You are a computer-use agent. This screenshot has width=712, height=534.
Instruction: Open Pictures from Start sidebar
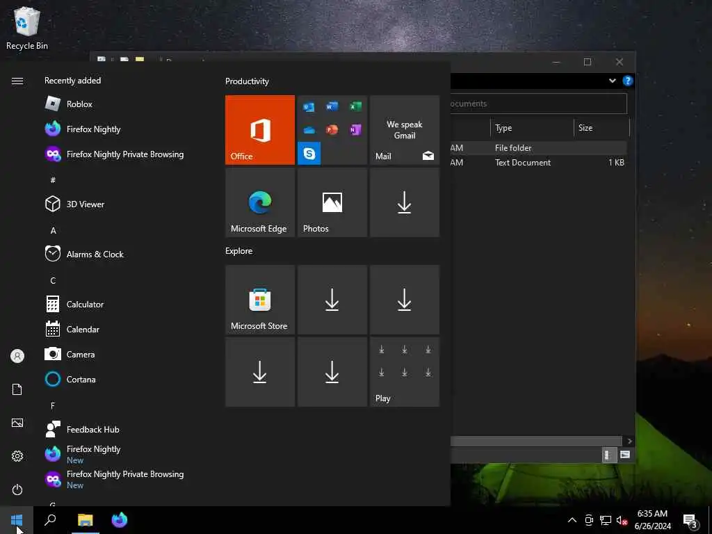pos(17,423)
